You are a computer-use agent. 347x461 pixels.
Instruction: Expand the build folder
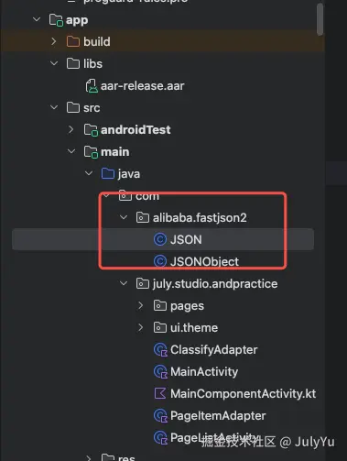coord(54,41)
